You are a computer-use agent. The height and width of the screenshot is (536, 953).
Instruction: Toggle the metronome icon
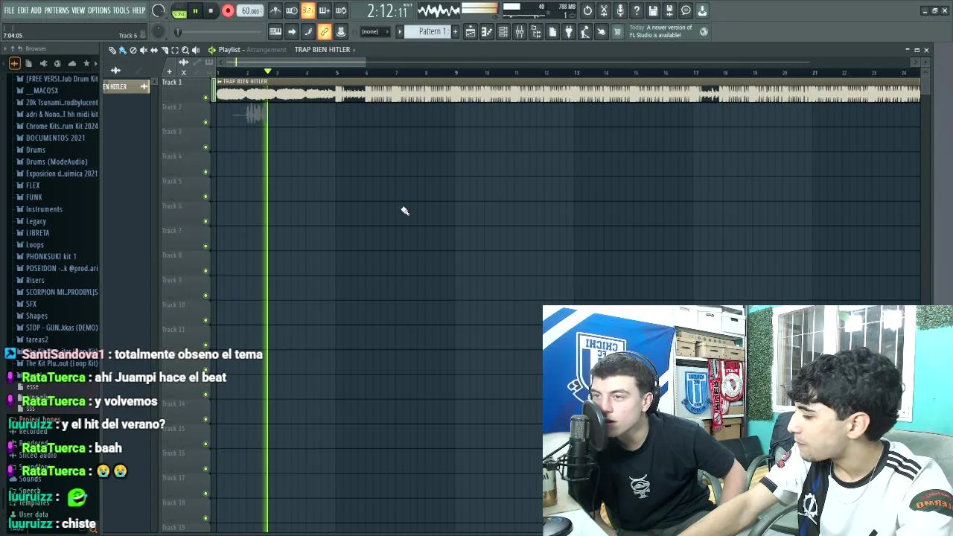[275, 10]
